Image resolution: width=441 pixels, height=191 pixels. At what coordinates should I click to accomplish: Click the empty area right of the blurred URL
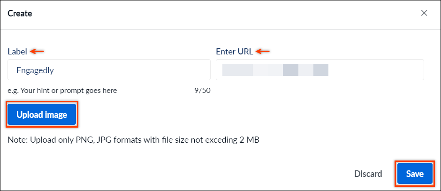pos(375,70)
